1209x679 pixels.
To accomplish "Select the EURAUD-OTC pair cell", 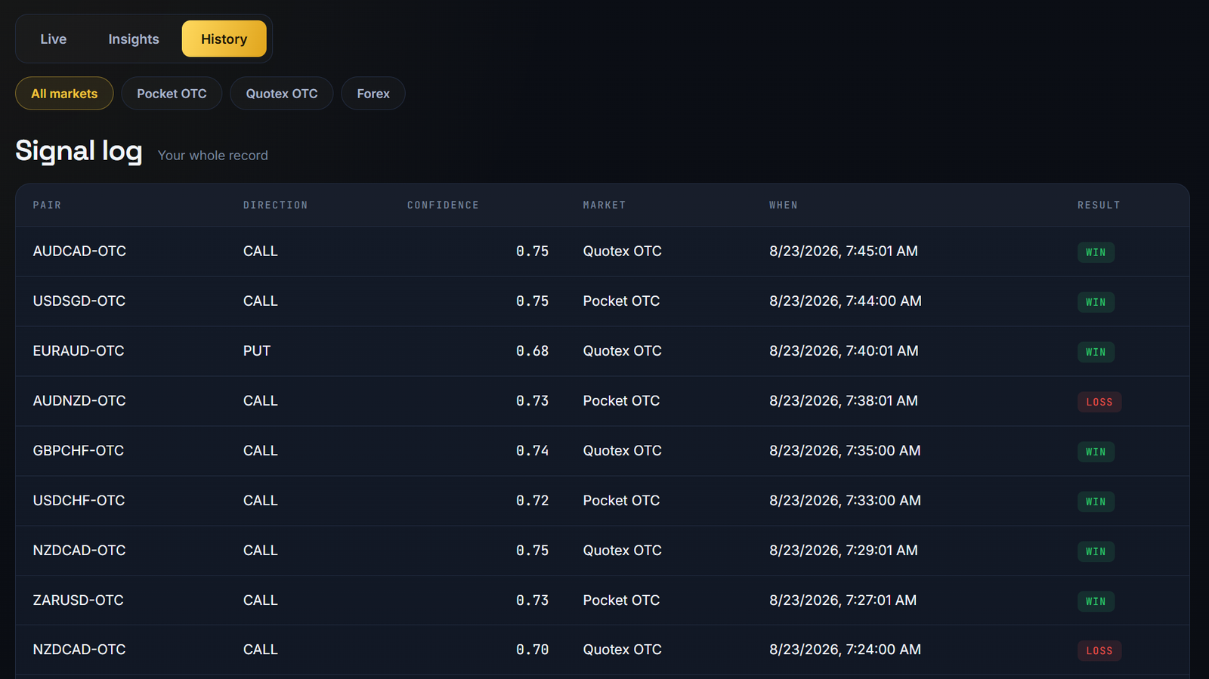I will (x=79, y=350).
